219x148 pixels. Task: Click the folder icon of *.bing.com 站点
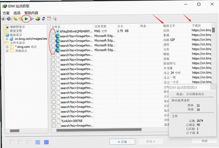12,47
